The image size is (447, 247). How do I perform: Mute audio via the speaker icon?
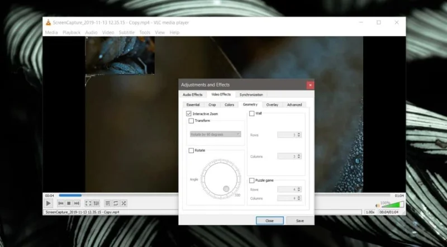pos(378,205)
